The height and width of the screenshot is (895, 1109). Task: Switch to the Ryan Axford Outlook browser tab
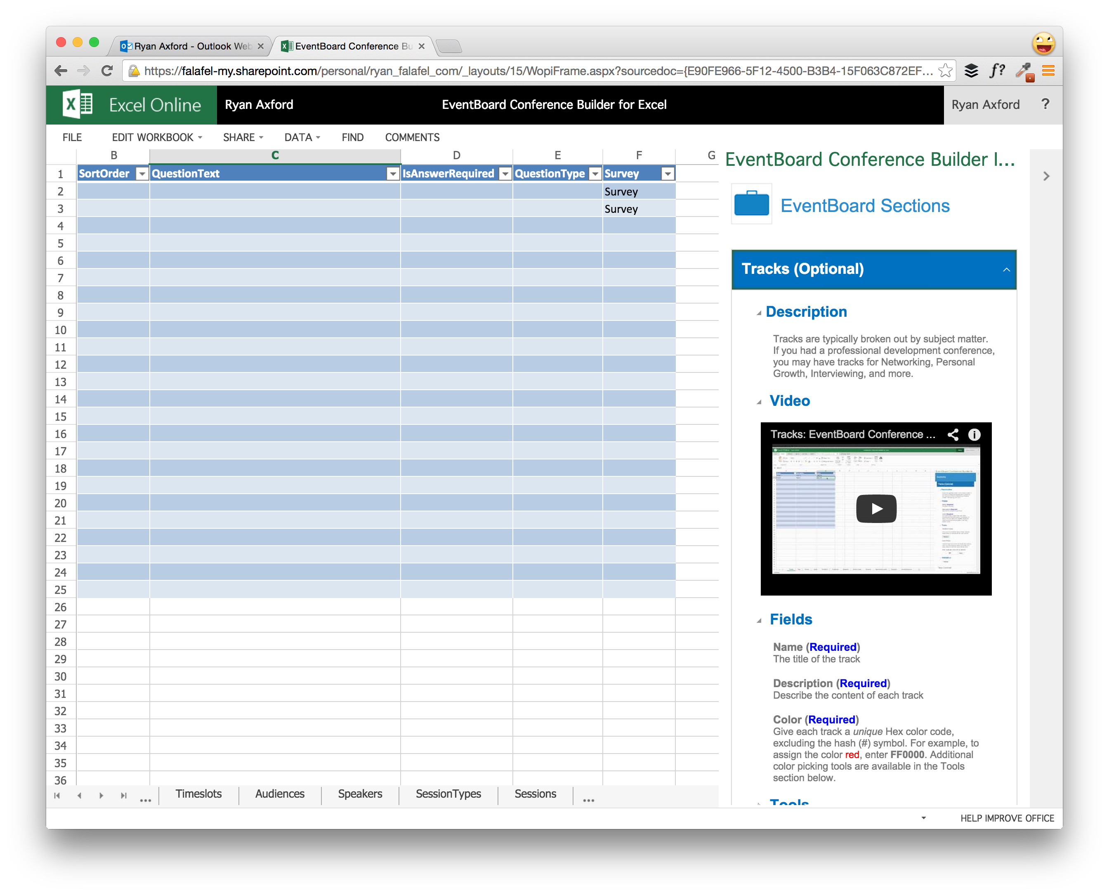(x=188, y=46)
